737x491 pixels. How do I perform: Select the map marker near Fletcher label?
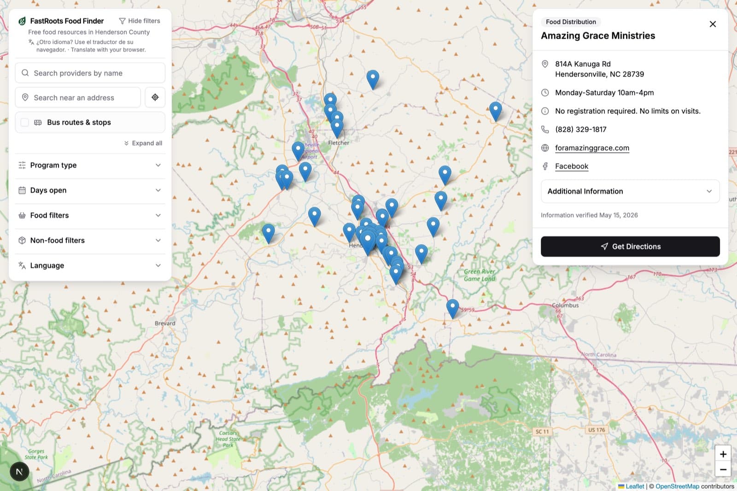pyautogui.click(x=337, y=127)
